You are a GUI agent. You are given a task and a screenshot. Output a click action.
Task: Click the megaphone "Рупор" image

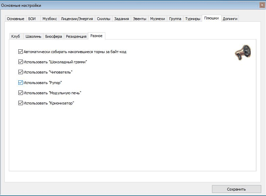(x=243, y=52)
